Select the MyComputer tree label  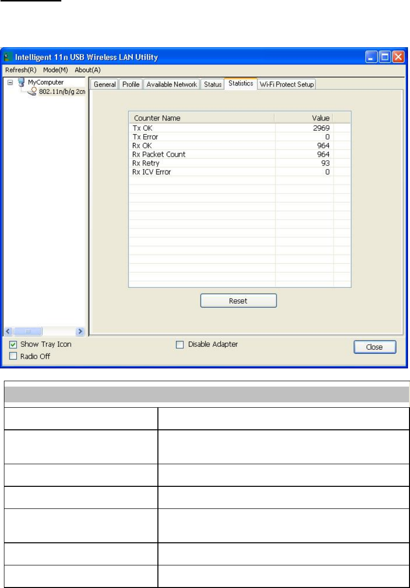tap(46, 82)
